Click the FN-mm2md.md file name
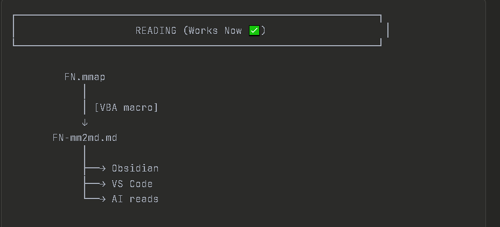Image resolution: width=500 pixels, height=227 pixels. coord(85,138)
